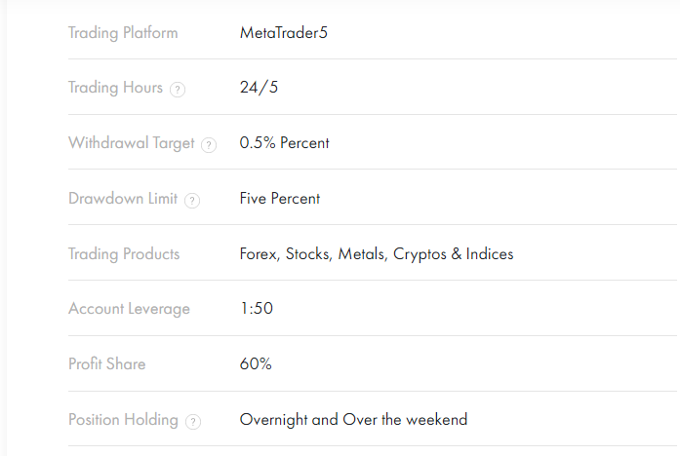Click the Account Leverage label
The height and width of the screenshot is (456, 680).
pyautogui.click(x=129, y=309)
